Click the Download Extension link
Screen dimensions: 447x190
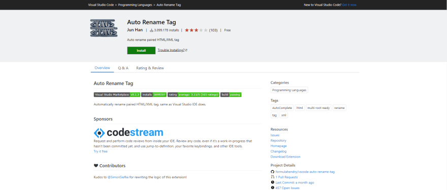pos(285,157)
